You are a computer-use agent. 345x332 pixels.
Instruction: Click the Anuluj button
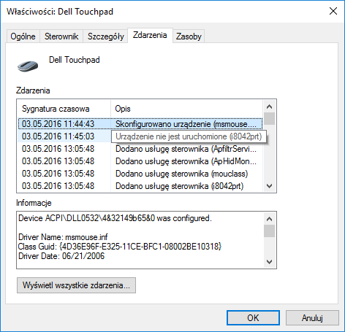tap(312, 317)
